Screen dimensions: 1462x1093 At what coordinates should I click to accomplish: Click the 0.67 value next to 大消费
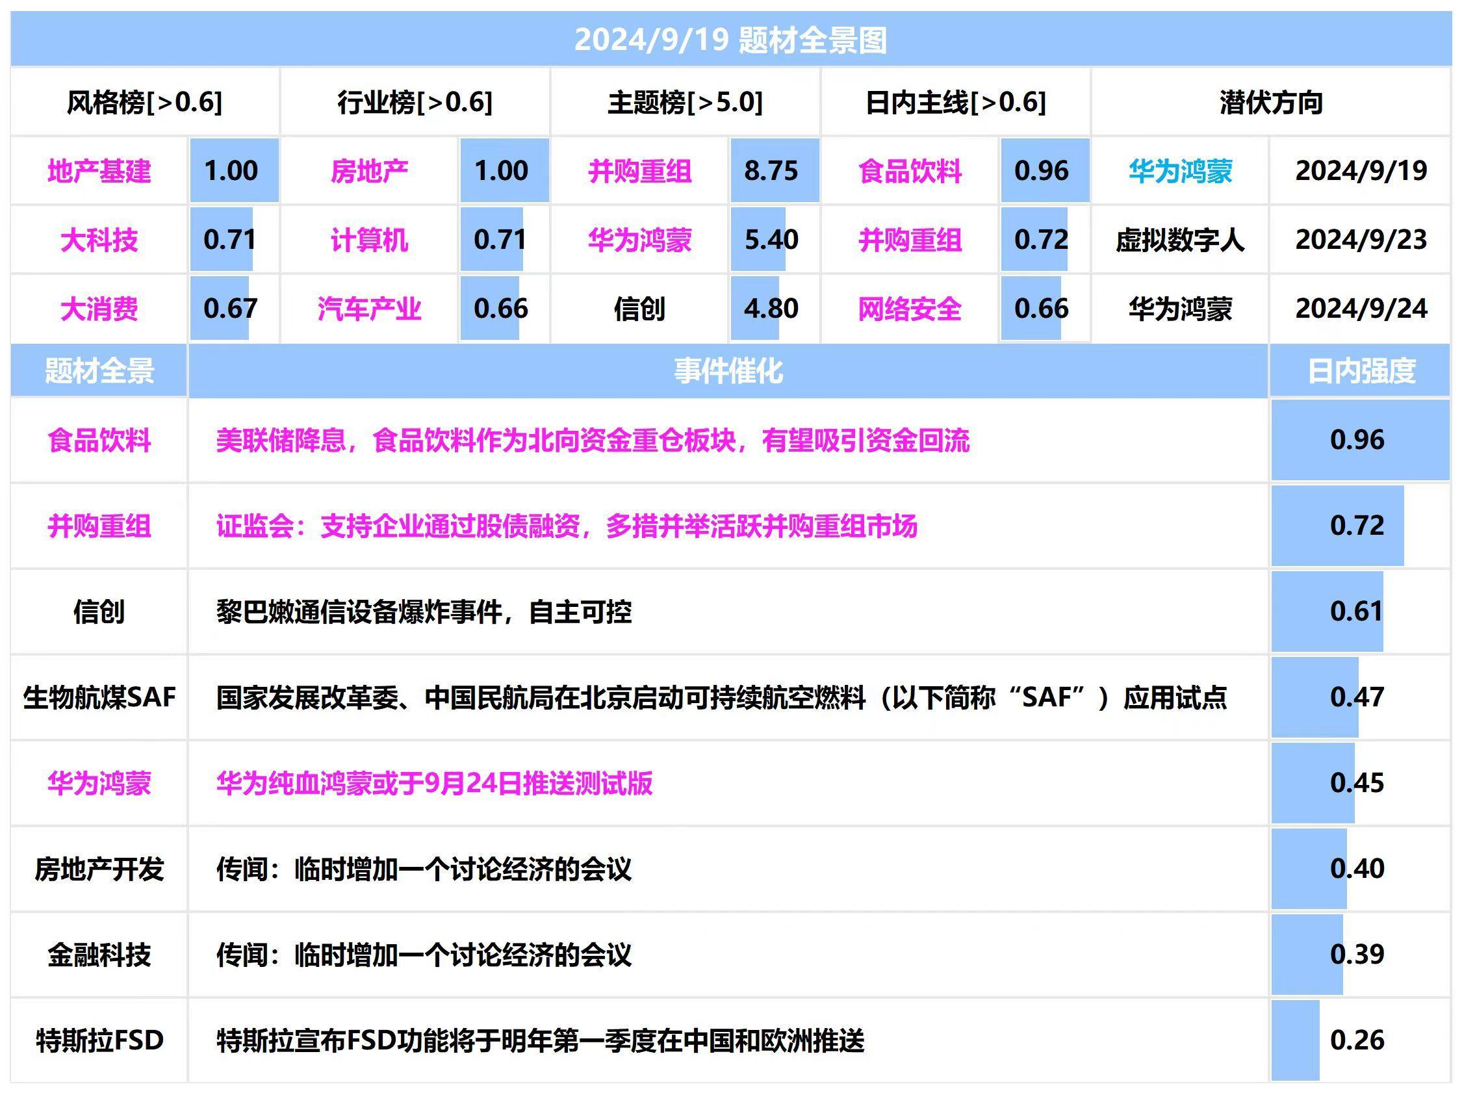pyautogui.click(x=234, y=308)
